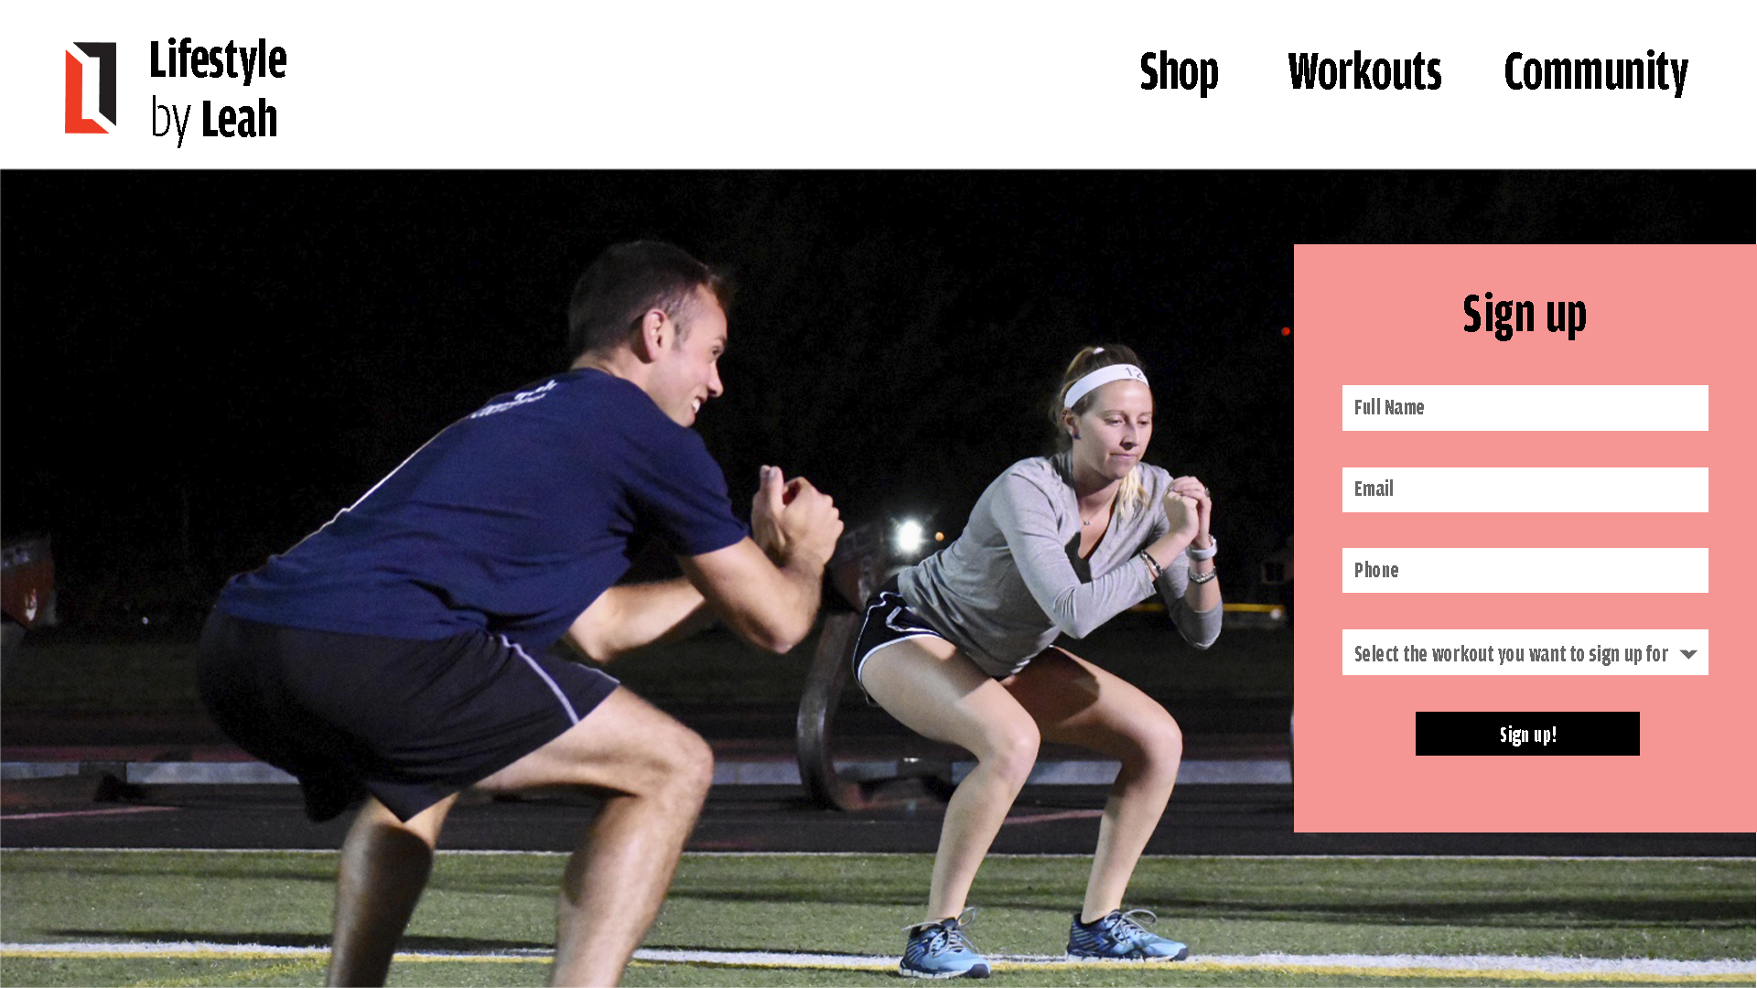Viewport: 1757px width, 988px height.
Task: Click the red and black L logo icon
Action: point(91,88)
